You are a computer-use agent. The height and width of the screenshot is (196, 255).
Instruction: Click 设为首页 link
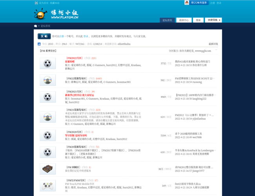pos(44,3)
